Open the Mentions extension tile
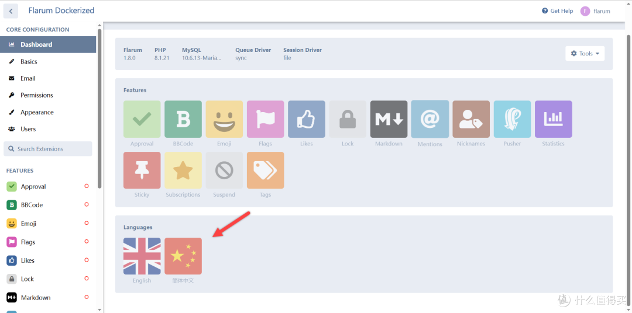Image resolution: width=632 pixels, height=313 pixels. click(430, 119)
